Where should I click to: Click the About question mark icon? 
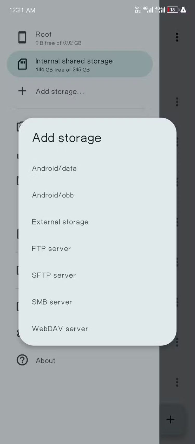22,360
